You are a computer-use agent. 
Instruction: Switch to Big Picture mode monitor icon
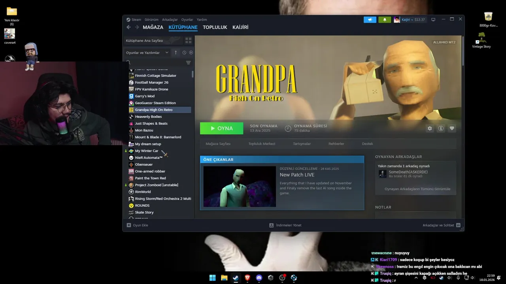coord(433,20)
